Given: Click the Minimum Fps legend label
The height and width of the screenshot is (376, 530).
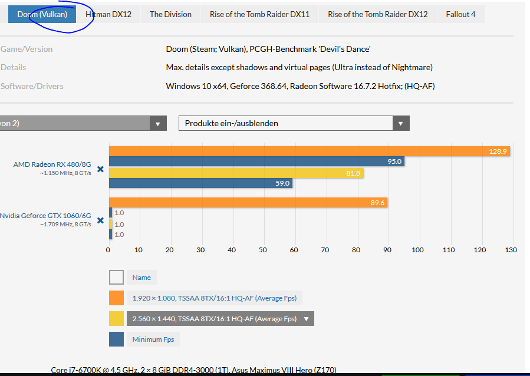Looking at the screenshot, I should (x=153, y=339).
